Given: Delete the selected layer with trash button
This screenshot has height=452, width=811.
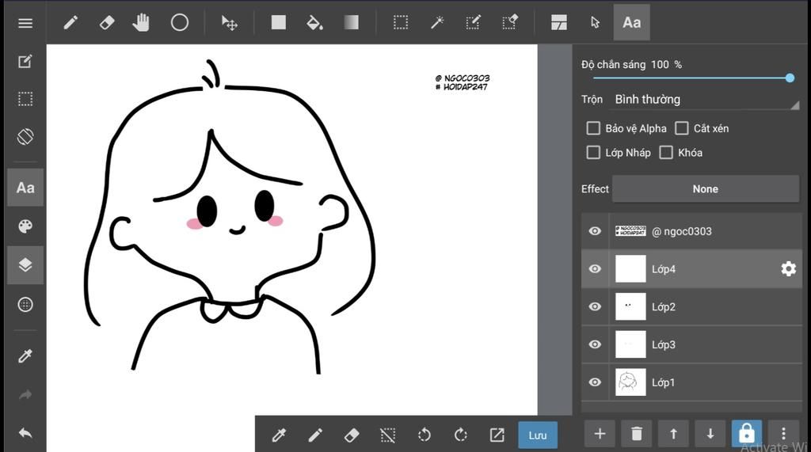Looking at the screenshot, I should click(637, 434).
